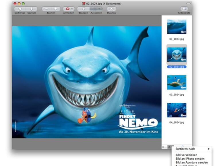Click the document icon in the title bar
Image resolution: width=221 pixels, height=166 pixels.
(84, 3)
